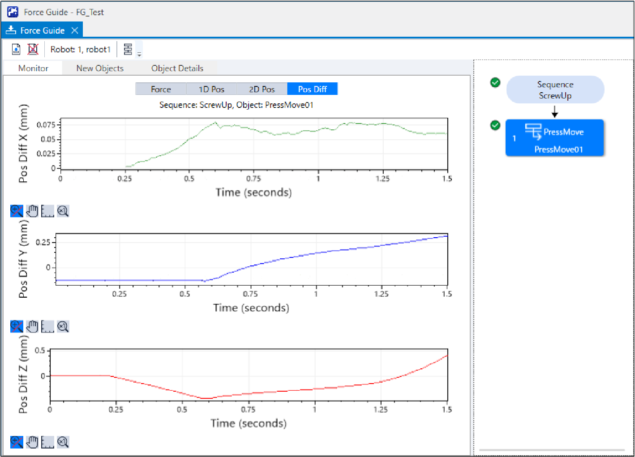635x457 pixels.
Task: Select pan hand tool under Pos Diff Z graph
Action: pyautogui.click(x=32, y=442)
